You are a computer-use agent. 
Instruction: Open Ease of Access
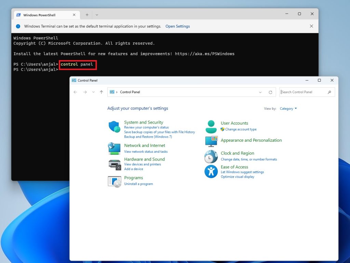point(235,167)
